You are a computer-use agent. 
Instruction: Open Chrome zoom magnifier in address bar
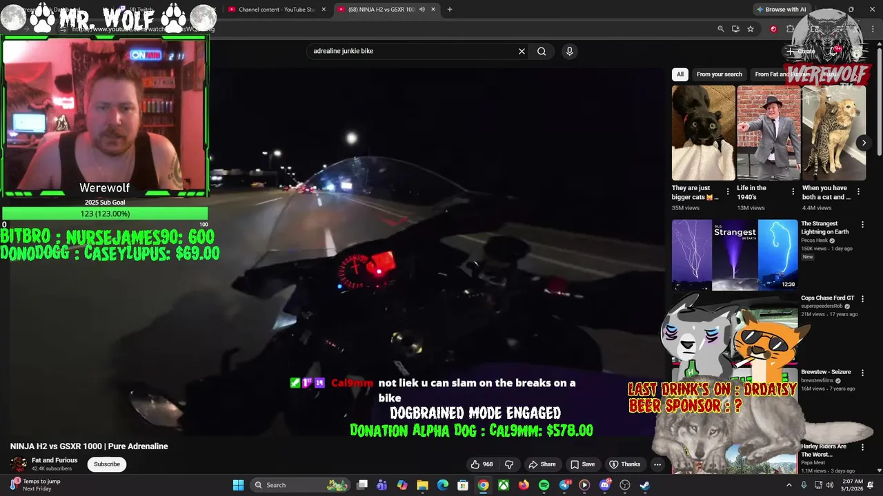coord(720,29)
